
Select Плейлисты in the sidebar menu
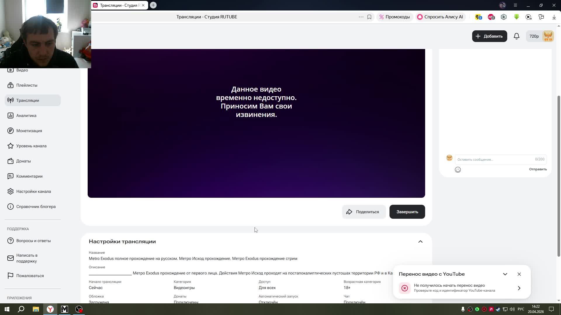(27, 85)
